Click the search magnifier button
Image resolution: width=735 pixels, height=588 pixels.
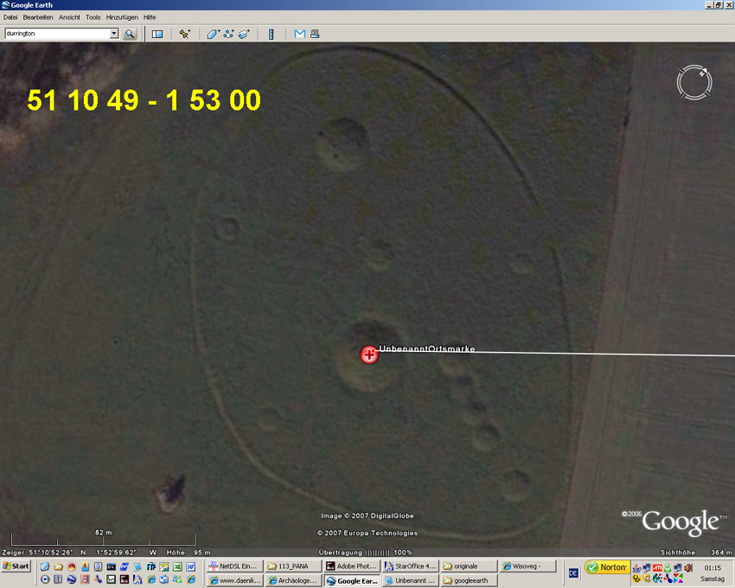[x=130, y=34]
